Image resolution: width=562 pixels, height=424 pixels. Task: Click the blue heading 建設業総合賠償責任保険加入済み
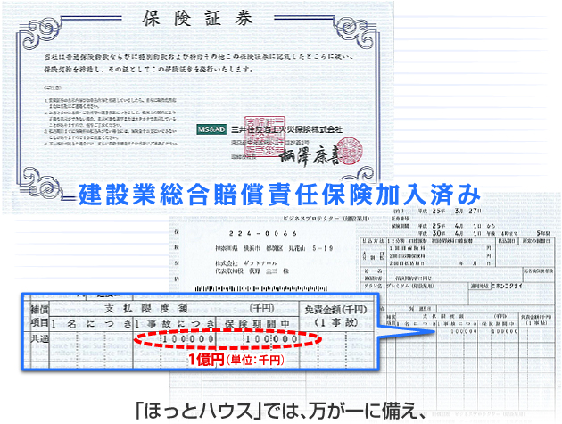[279, 194]
